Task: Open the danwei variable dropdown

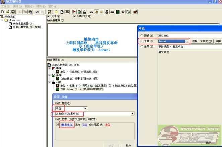Action: [187, 41]
